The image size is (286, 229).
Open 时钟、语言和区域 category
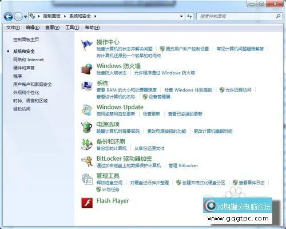click(30, 101)
